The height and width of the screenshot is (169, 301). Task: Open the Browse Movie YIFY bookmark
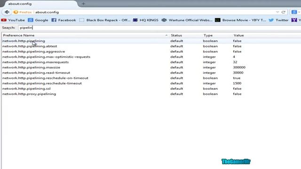(x=240, y=20)
